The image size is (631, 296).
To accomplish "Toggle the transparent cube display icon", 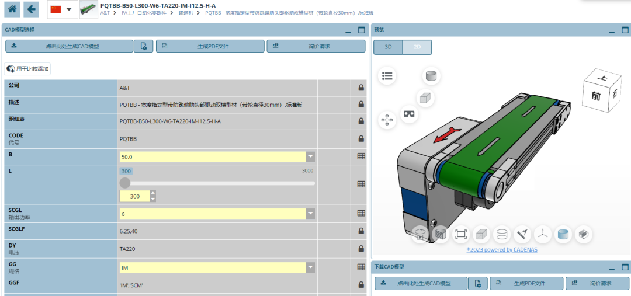I will [584, 234].
